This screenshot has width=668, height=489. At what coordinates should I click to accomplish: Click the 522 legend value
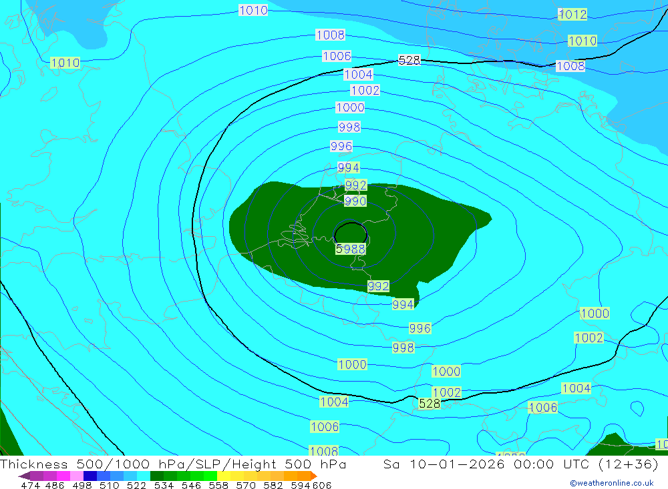(x=136, y=485)
